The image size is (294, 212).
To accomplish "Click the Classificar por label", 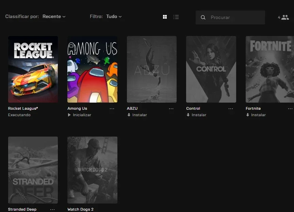I will click(x=22, y=17).
